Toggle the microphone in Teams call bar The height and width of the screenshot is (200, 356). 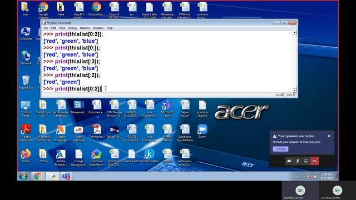pos(298,161)
